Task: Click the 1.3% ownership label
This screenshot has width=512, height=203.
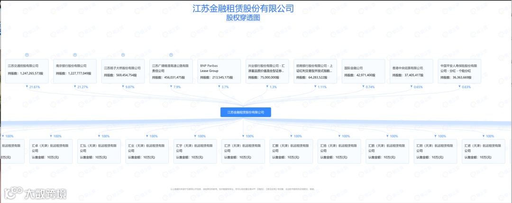Action: [x=273, y=87]
